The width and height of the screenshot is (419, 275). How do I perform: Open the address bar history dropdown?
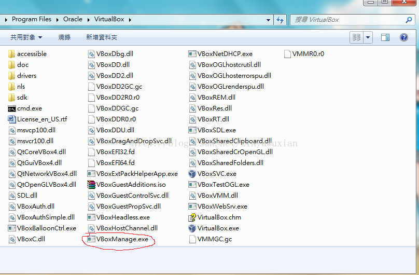pyautogui.click(x=268, y=20)
